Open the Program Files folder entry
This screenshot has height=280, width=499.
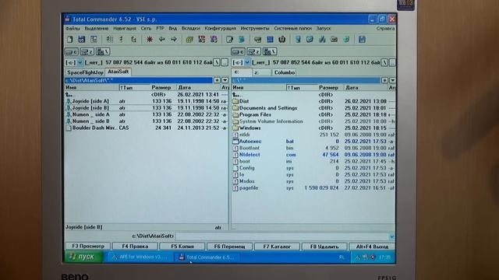[313, 114]
